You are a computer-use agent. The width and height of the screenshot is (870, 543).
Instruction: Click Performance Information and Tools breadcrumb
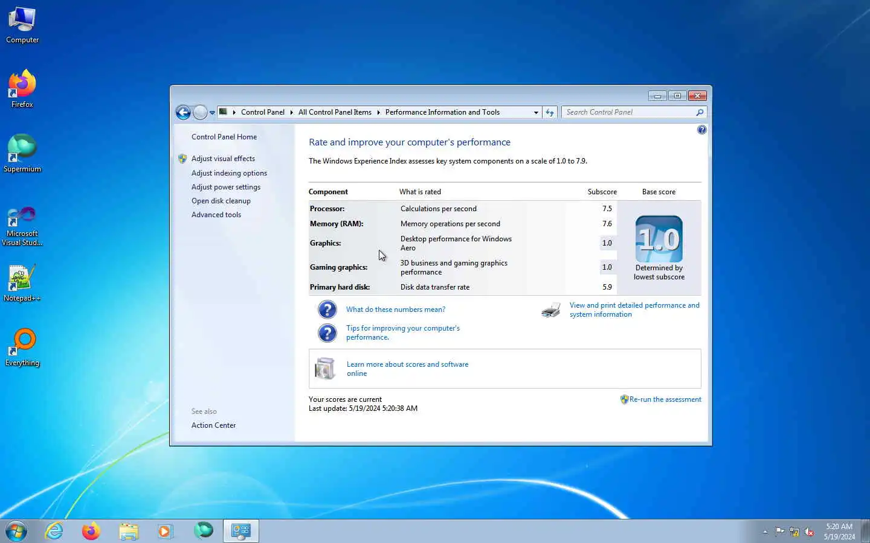coord(442,112)
